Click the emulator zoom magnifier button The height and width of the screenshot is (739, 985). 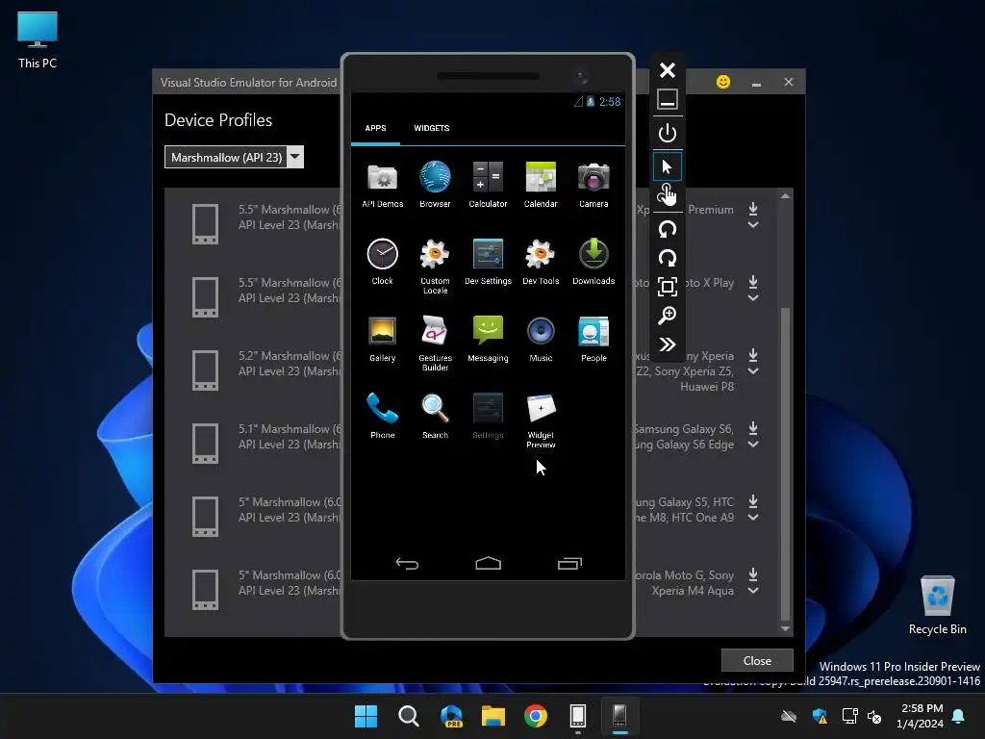pos(668,316)
